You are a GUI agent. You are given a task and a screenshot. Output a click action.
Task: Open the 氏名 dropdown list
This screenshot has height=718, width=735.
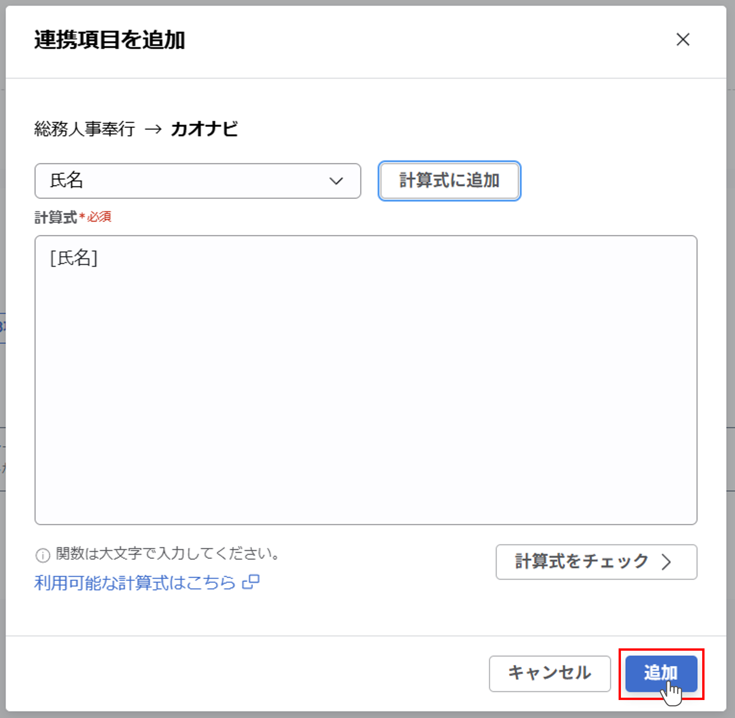click(198, 181)
